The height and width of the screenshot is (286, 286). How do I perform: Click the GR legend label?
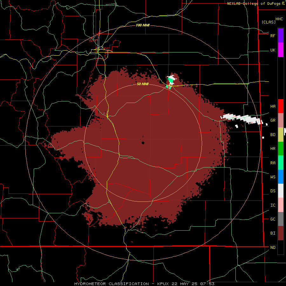pyautogui.click(x=273, y=120)
